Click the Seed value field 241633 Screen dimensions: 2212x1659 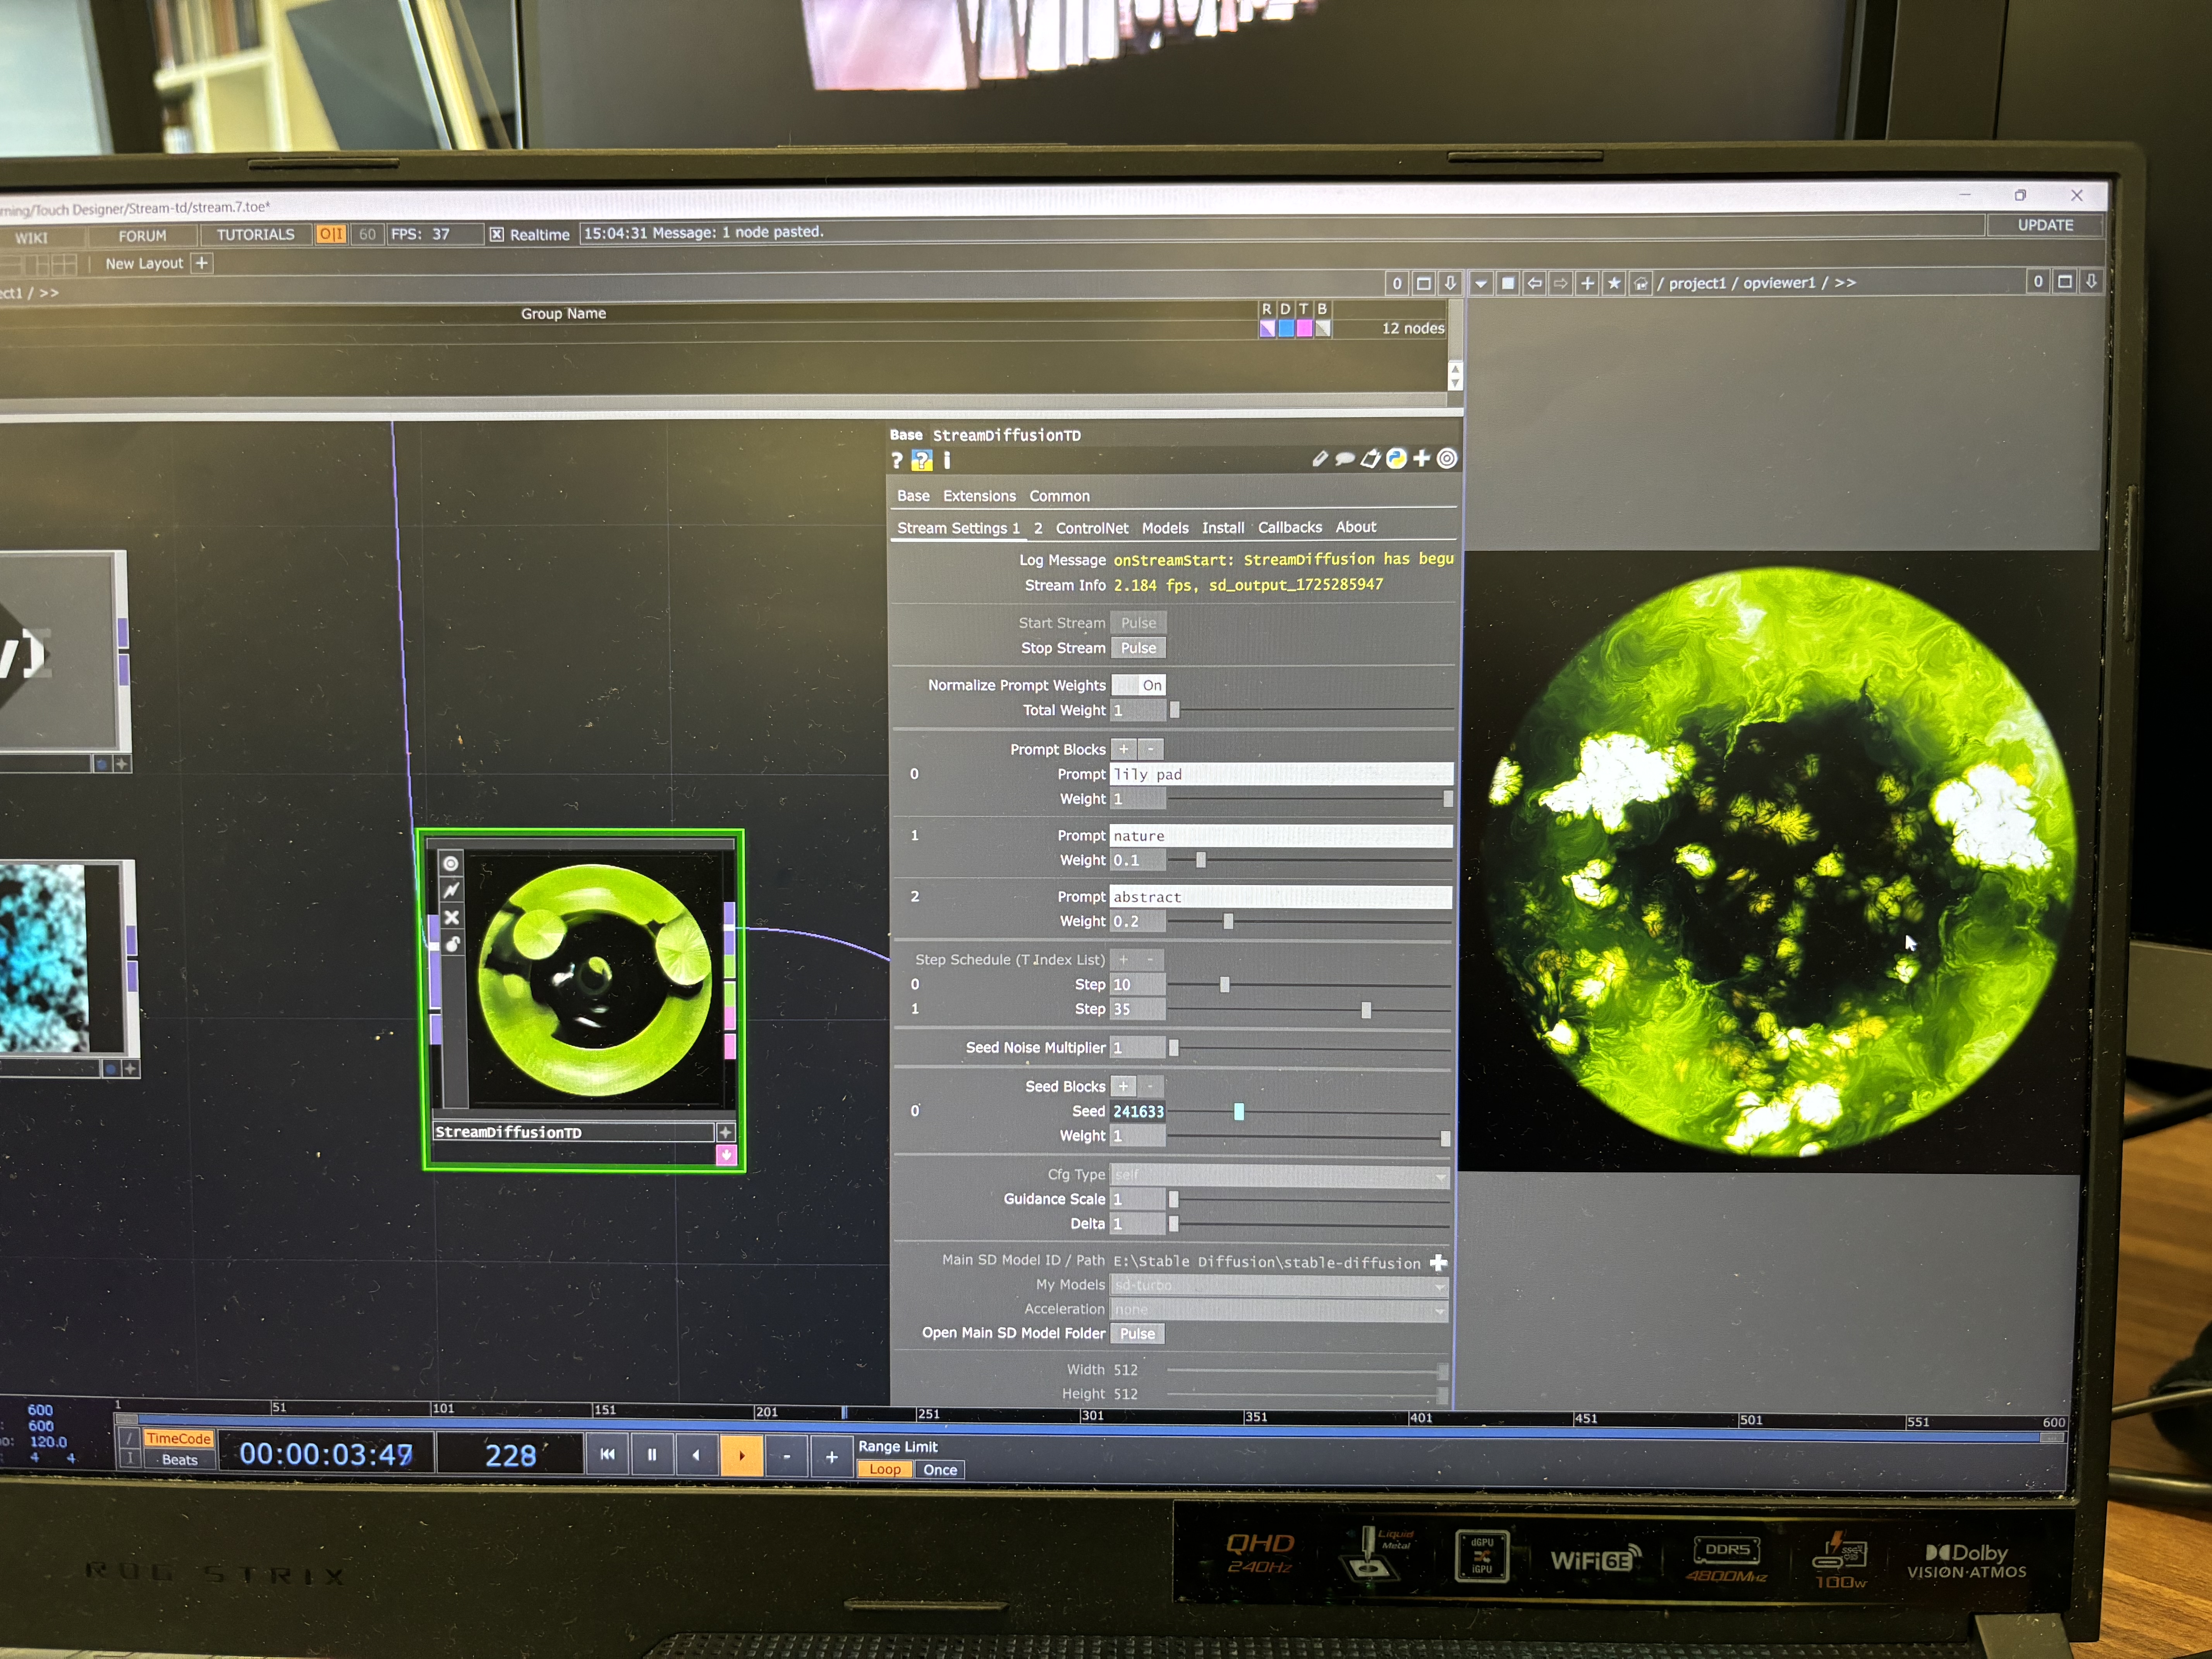pyautogui.click(x=1138, y=1111)
